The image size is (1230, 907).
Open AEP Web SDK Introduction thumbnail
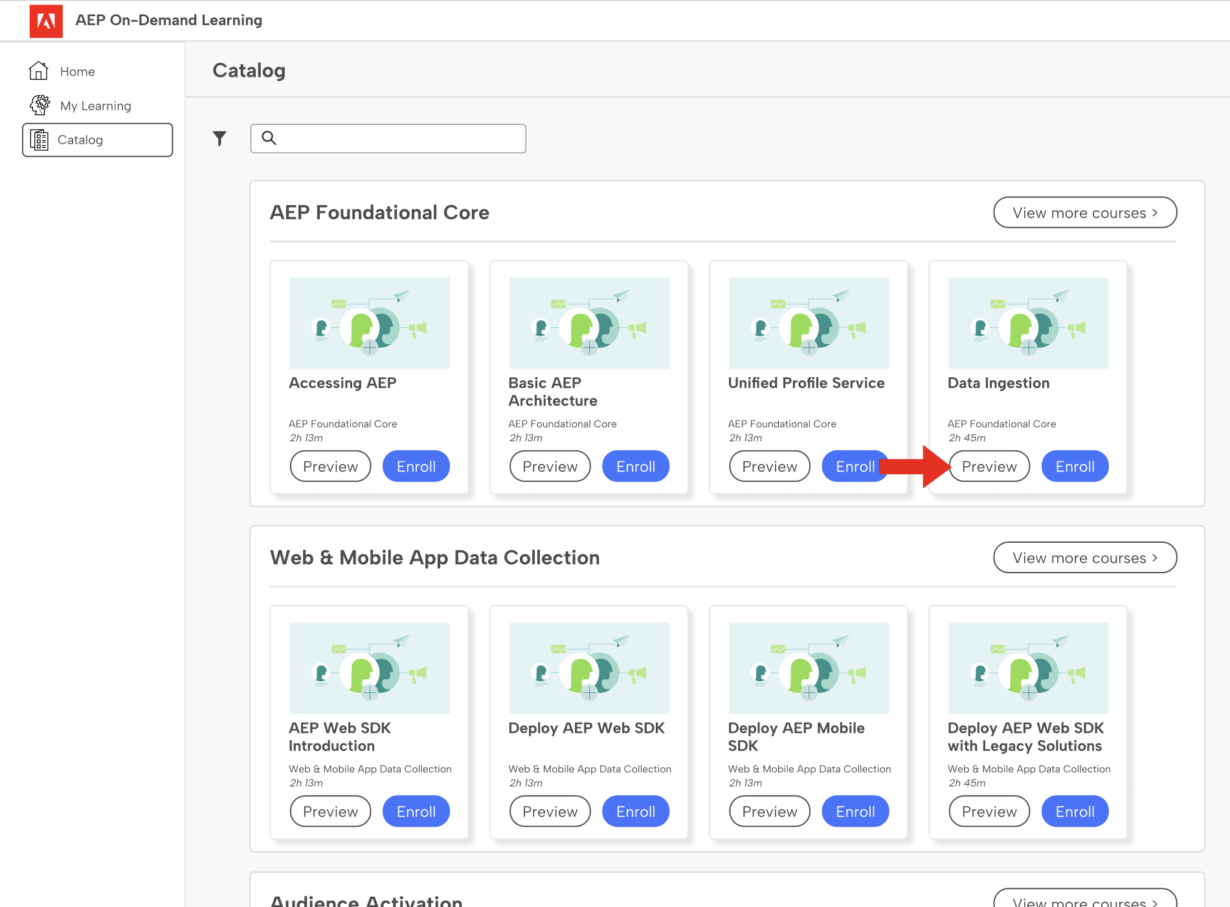(370, 668)
